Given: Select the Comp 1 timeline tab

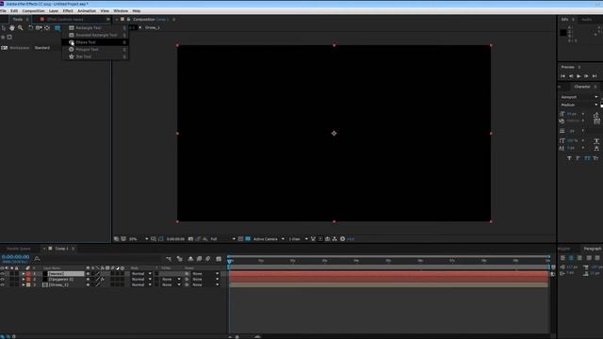Looking at the screenshot, I should pos(61,249).
